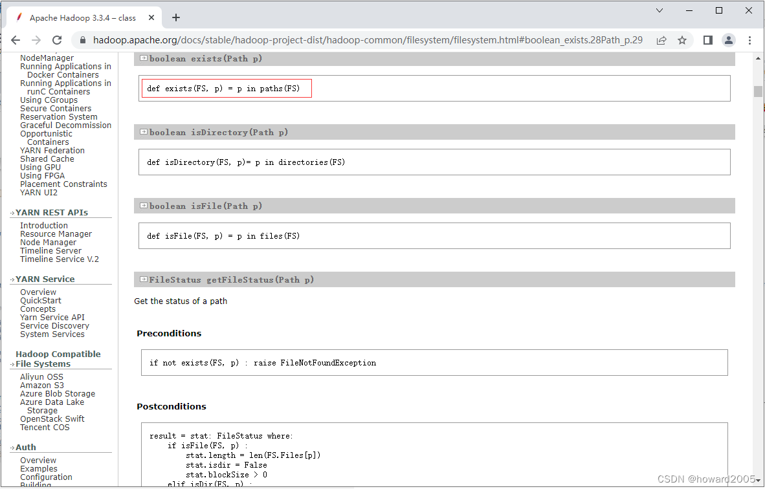Bookmark this page with the star
Screen dimensions: 765x489
point(682,40)
